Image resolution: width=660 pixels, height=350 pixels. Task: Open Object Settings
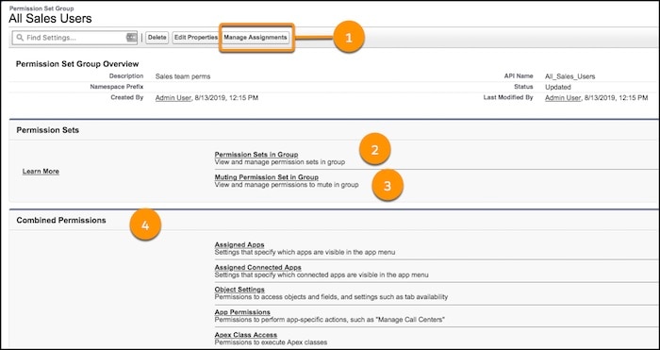coord(239,290)
